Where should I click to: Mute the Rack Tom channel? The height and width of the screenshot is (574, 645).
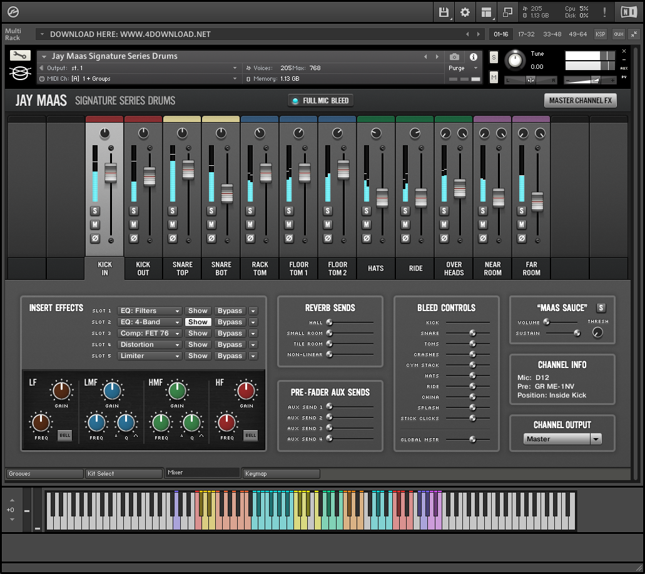[x=250, y=225]
